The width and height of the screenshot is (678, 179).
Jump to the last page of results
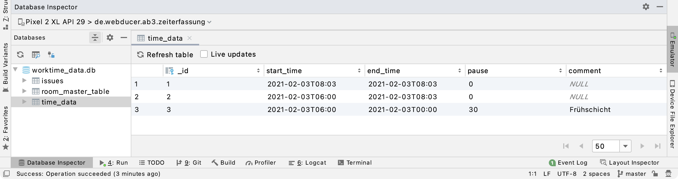[x=658, y=146]
